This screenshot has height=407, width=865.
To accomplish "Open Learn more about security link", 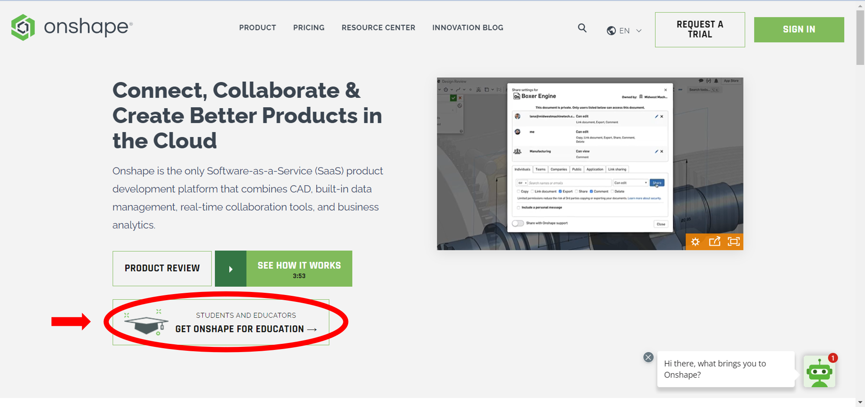I will [644, 199].
